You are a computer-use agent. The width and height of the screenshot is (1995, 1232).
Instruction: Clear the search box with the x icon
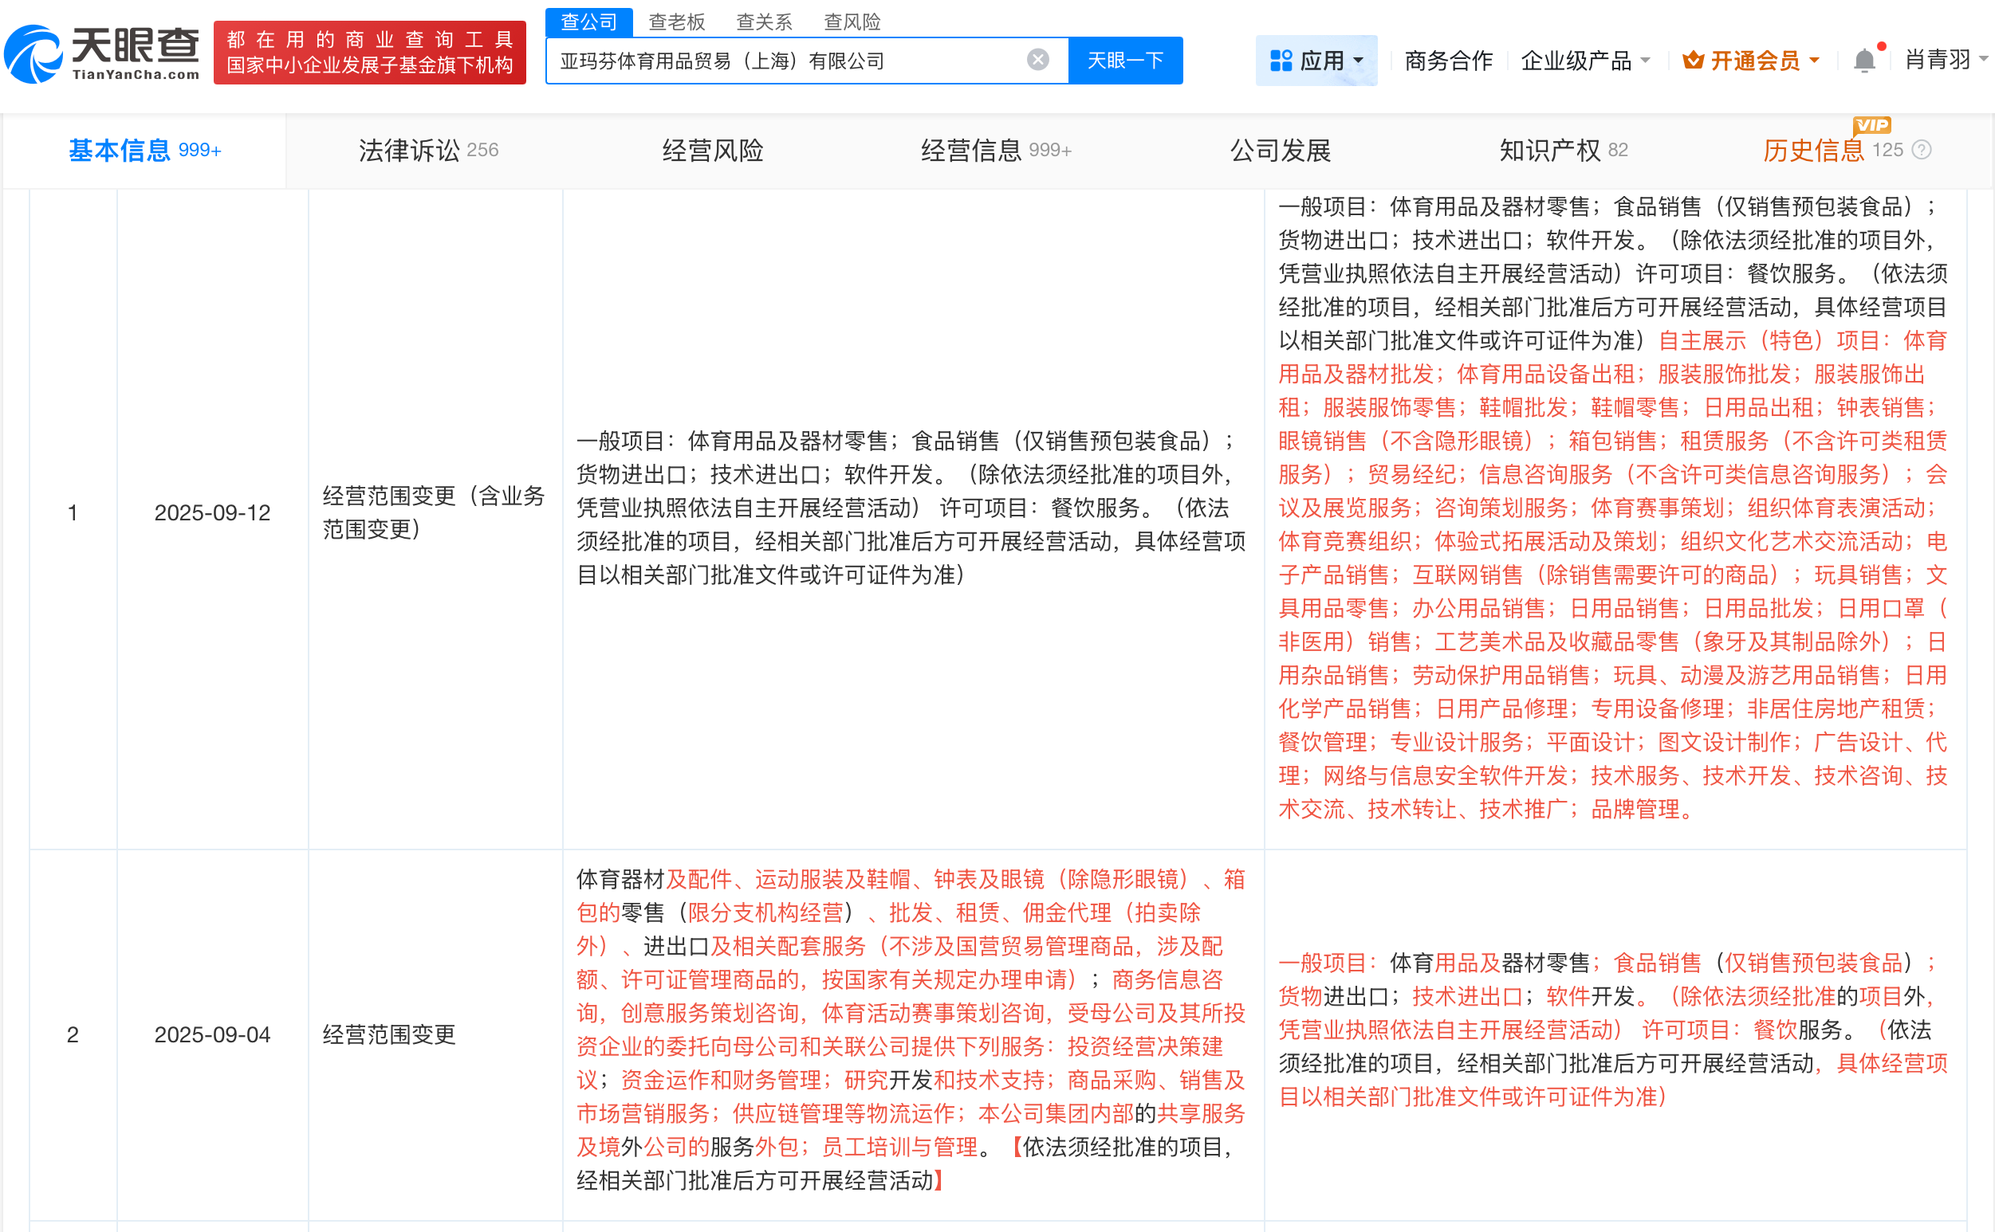[x=1037, y=59]
